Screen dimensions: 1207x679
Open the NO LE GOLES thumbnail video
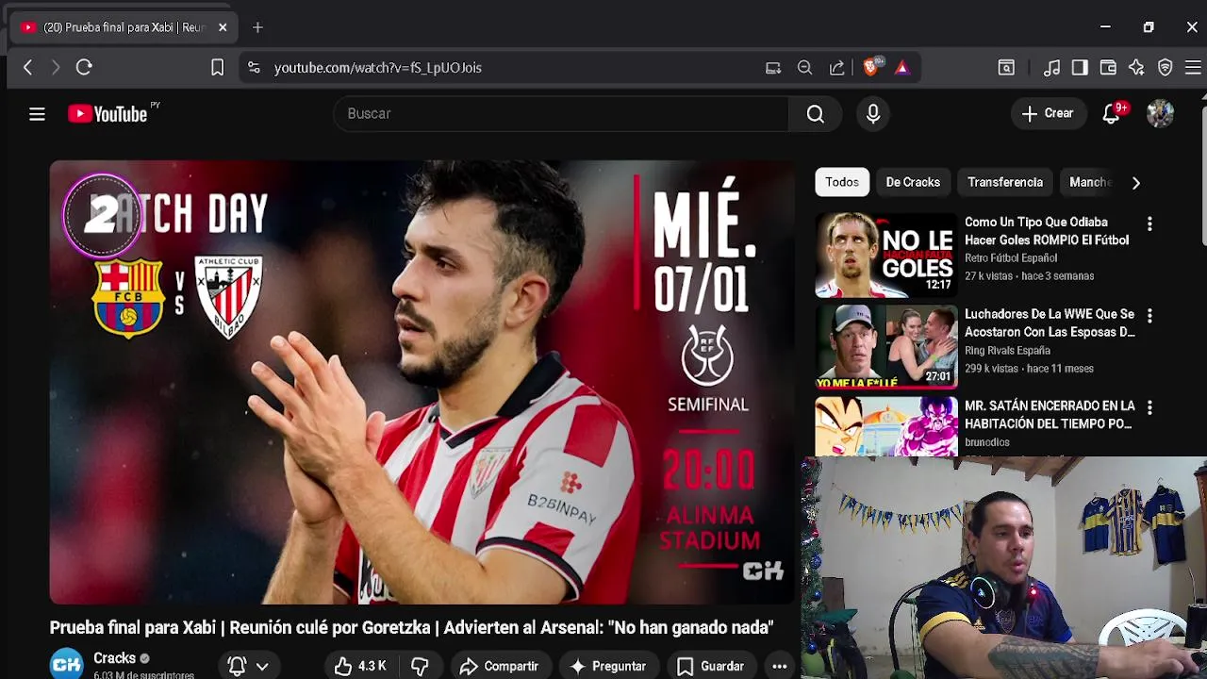click(886, 255)
